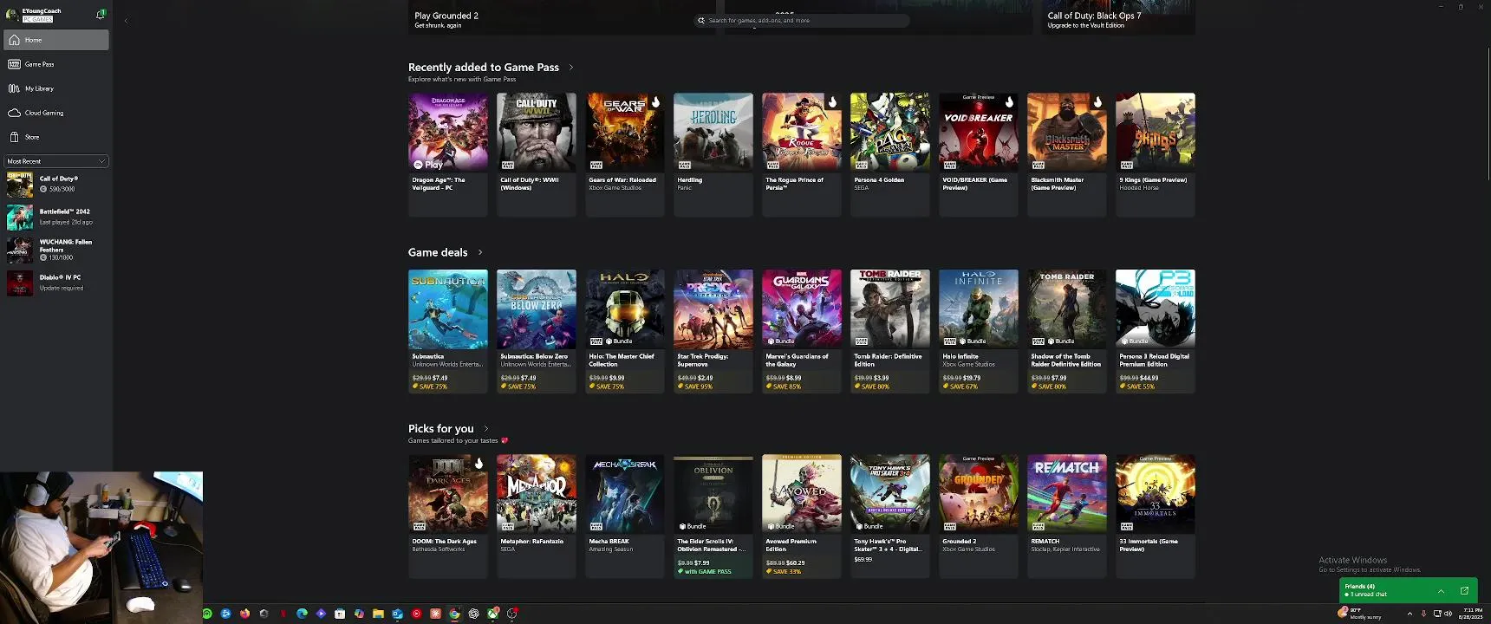Click the search for games field
The width and height of the screenshot is (1491, 624).
802,20
